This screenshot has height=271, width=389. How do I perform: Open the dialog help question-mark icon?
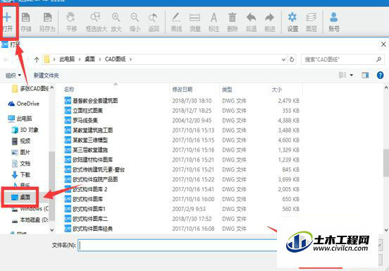coord(380,75)
